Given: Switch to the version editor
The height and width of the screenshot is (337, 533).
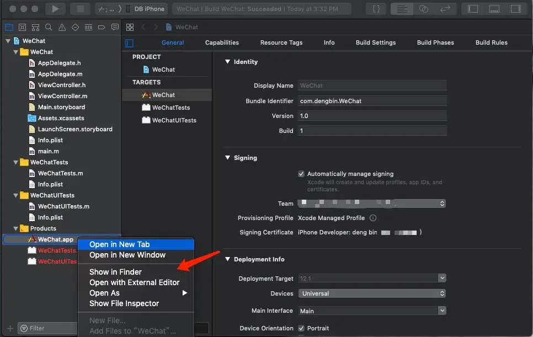Looking at the screenshot, I should click(x=445, y=9).
